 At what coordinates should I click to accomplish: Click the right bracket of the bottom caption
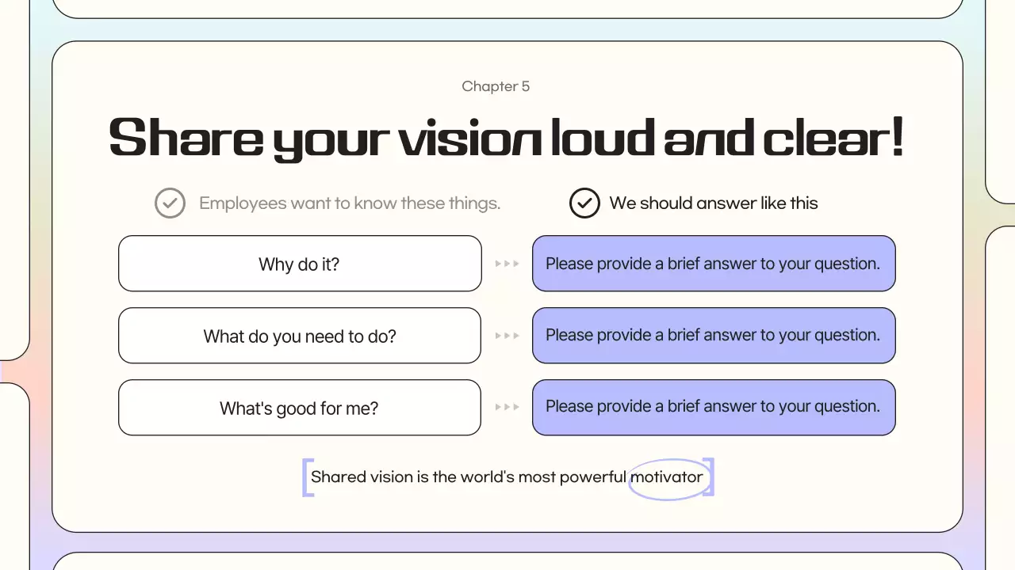[x=710, y=477]
